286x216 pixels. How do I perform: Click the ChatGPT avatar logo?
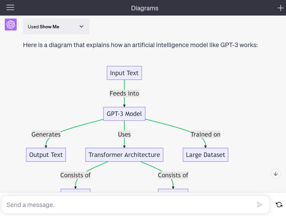pos(11,25)
